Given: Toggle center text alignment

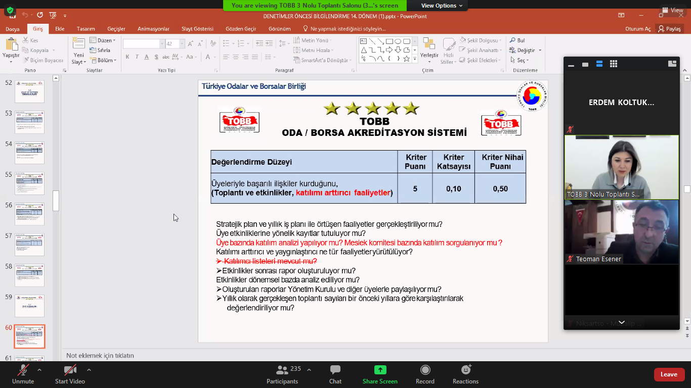Looking at the screenshot, I should [236, 57].
